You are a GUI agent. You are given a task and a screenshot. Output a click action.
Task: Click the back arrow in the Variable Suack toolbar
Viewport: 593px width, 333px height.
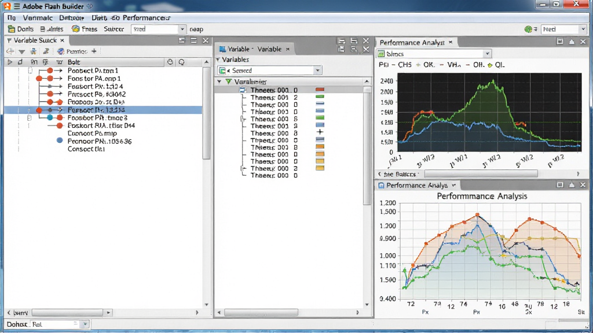(x=10, y=51)
